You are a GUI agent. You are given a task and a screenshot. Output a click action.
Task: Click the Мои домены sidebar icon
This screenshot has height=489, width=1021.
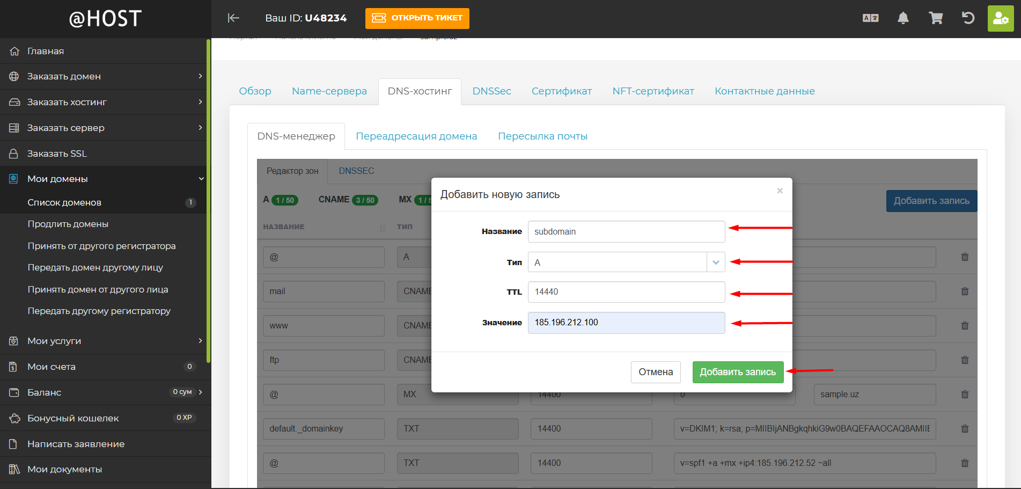(14, 179)
